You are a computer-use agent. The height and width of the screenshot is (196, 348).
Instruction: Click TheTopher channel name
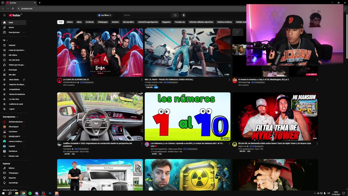click(x=67, y=149)
